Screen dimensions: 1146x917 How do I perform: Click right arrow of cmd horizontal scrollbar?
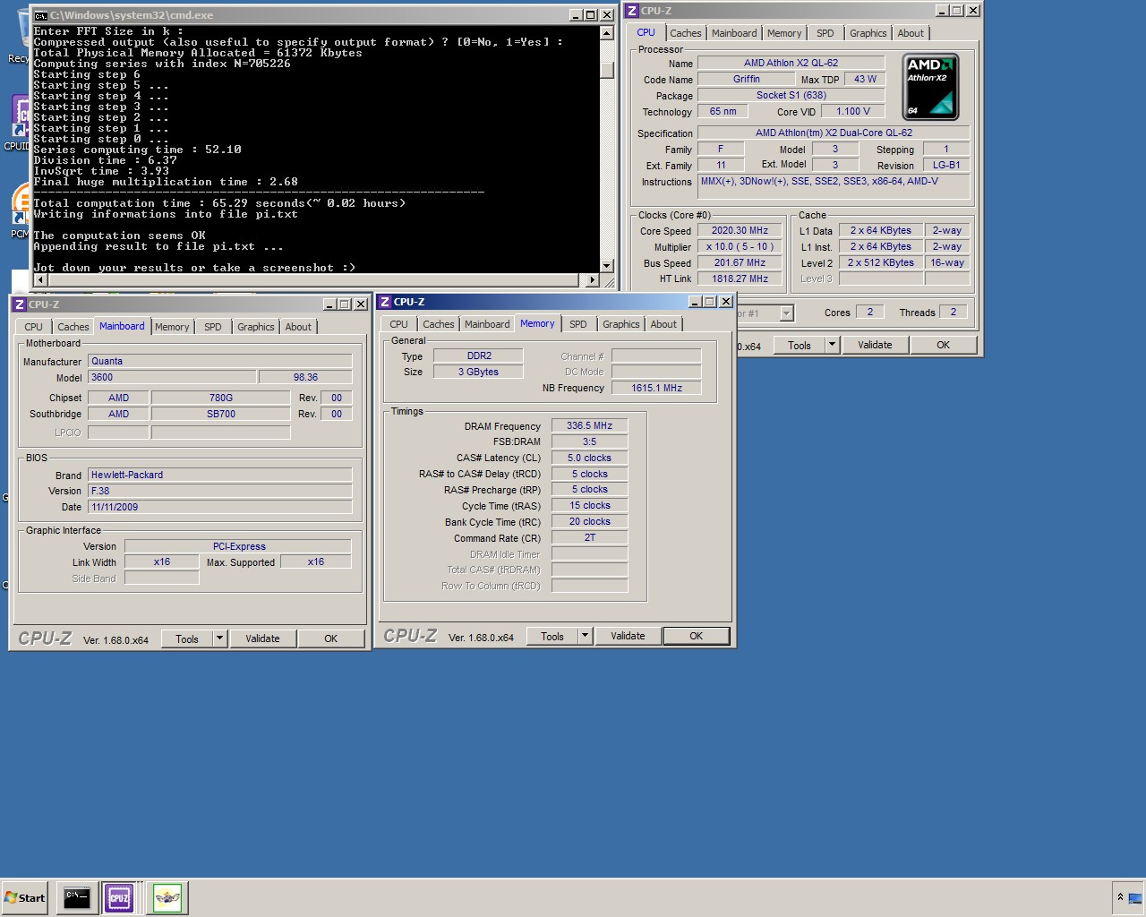pyautogui.click(x=592, y=280)
